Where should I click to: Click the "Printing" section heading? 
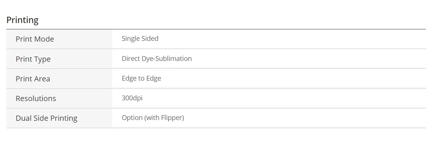click(22, 20)
